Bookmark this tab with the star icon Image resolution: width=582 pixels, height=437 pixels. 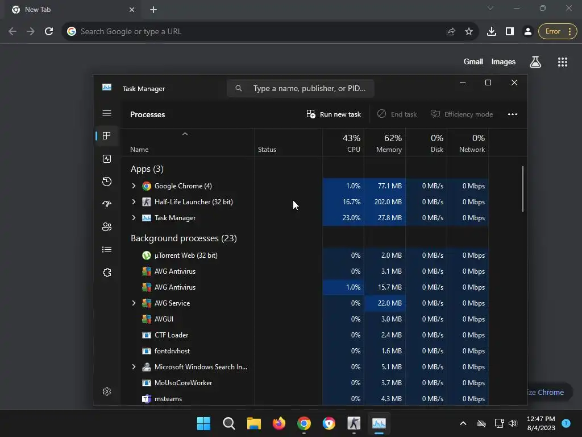click(469, 32)
